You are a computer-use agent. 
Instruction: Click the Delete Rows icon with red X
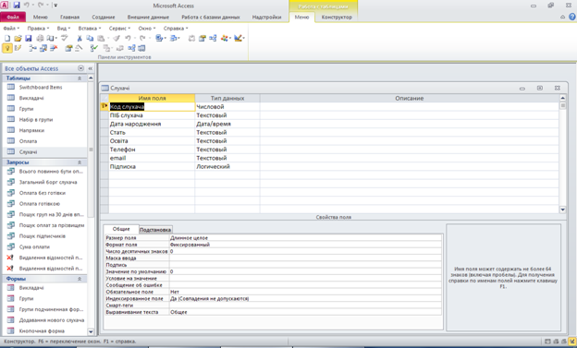(54, 48)
